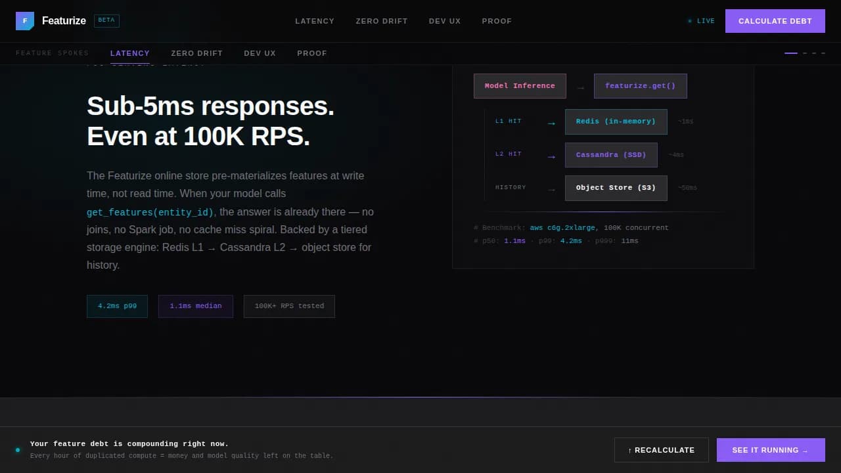Click the arrow next to HISTORY

tap(551, 189)
